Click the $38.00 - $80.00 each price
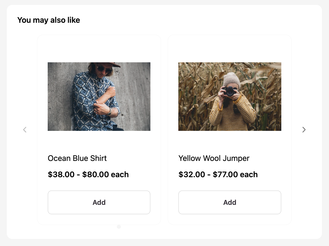 coord(88,174)
